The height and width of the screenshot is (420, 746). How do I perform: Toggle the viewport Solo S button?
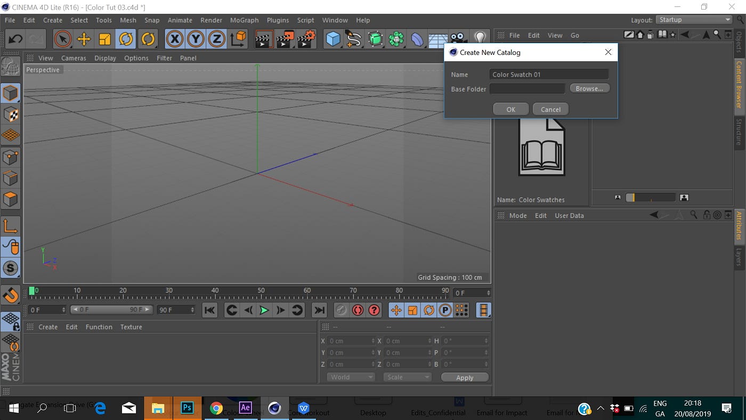[11, 268]
